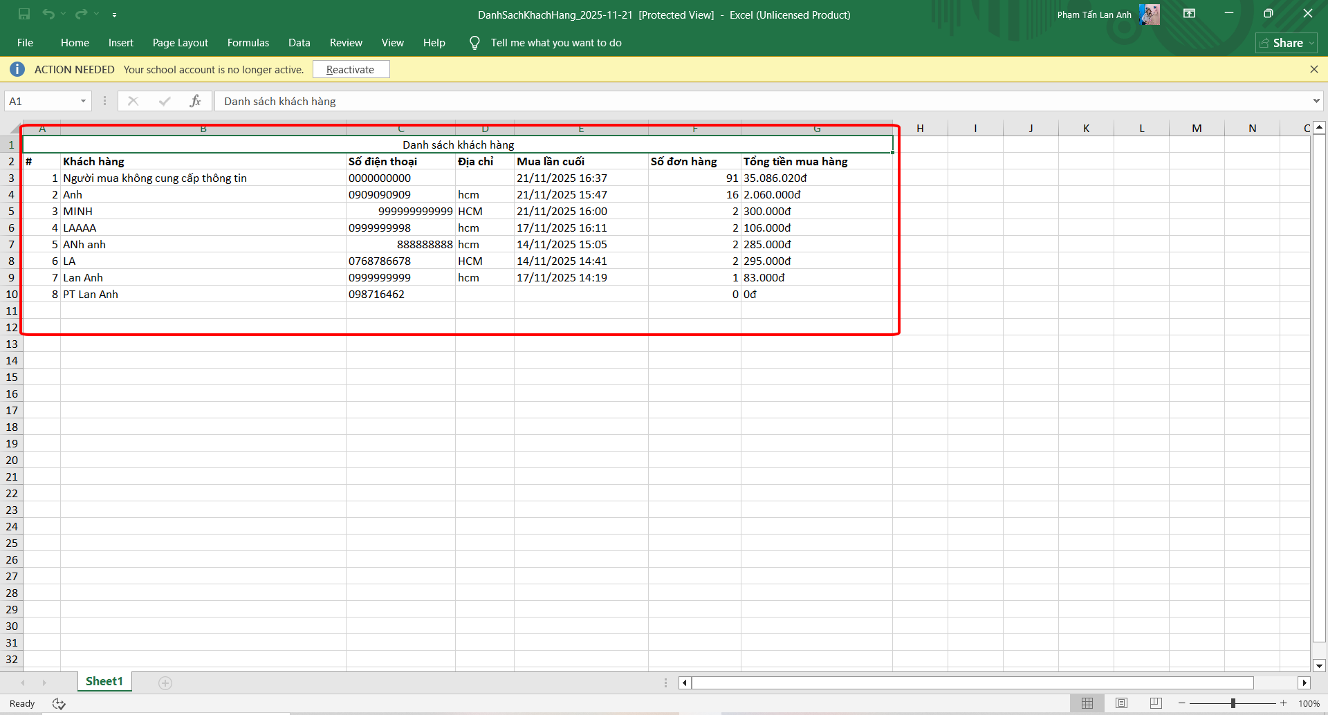Expand the formula bar
Image resolution: width=1328 pixels, height=715 pixels.
coord(1316,101)
